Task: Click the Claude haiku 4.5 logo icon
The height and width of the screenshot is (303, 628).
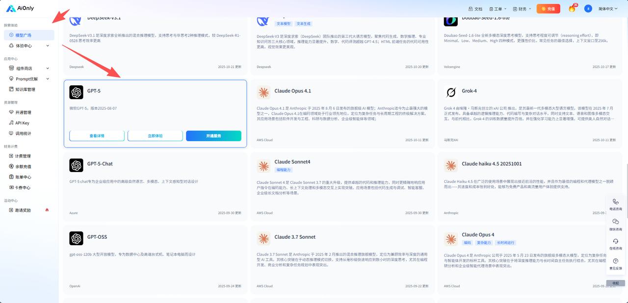Action: [451, 165]
